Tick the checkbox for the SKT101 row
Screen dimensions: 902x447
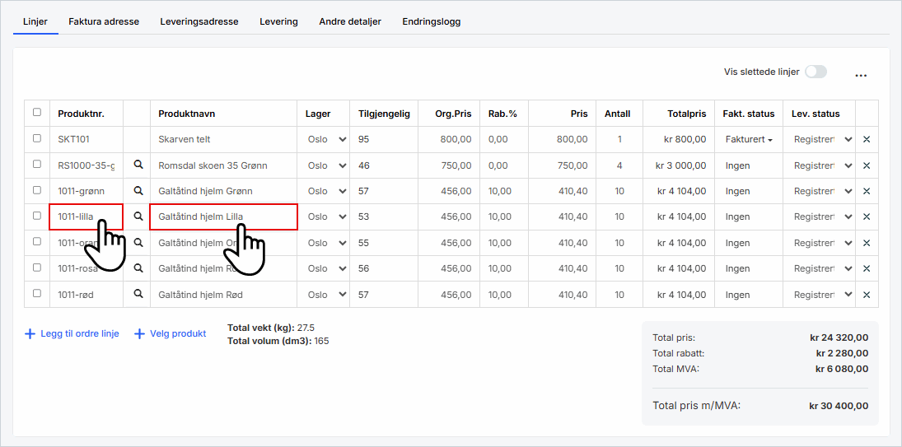36,139
